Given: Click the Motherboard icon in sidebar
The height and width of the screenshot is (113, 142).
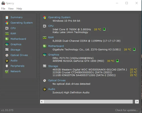Looking at the screenshot, I should point(7,39).
